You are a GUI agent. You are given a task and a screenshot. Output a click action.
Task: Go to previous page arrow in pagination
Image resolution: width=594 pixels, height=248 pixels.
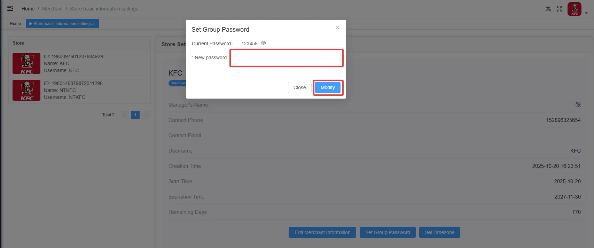(x=124, y=115)
